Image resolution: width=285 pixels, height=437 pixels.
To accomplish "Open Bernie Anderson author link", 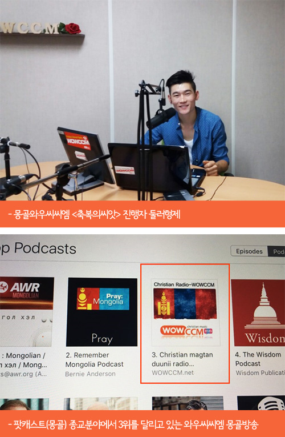I will tap(90, 374).
